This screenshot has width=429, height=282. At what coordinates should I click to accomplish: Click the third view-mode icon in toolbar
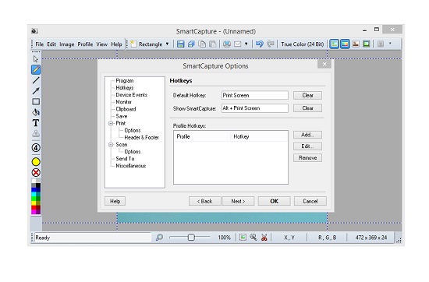(356, 44)
